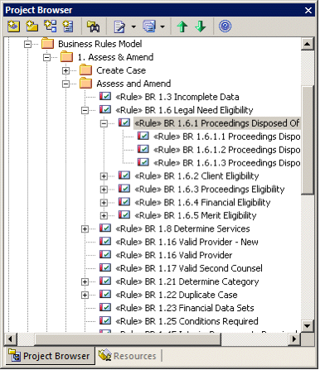The height and width of the screenshot is (370, 320).
Task: Collapse the Assess and Amend folder
Action: (x=65, y=84)
